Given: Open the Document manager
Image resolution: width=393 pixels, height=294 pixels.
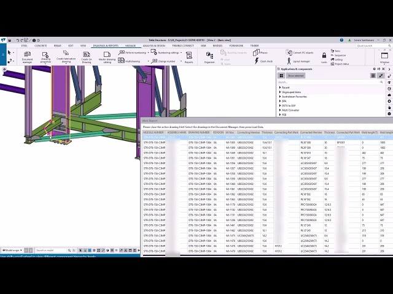Looking at the screenshot, I should pyautogui.click(x=27, y=57).
